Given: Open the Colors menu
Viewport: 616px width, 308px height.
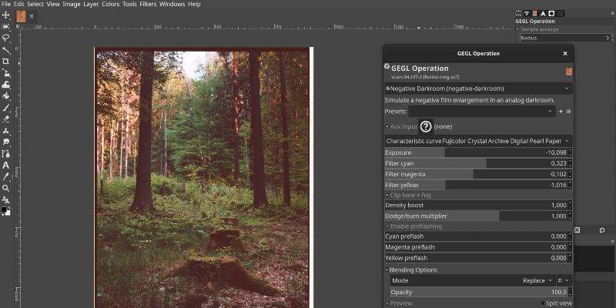Looking at the screenshot, I should click(110, 4).
